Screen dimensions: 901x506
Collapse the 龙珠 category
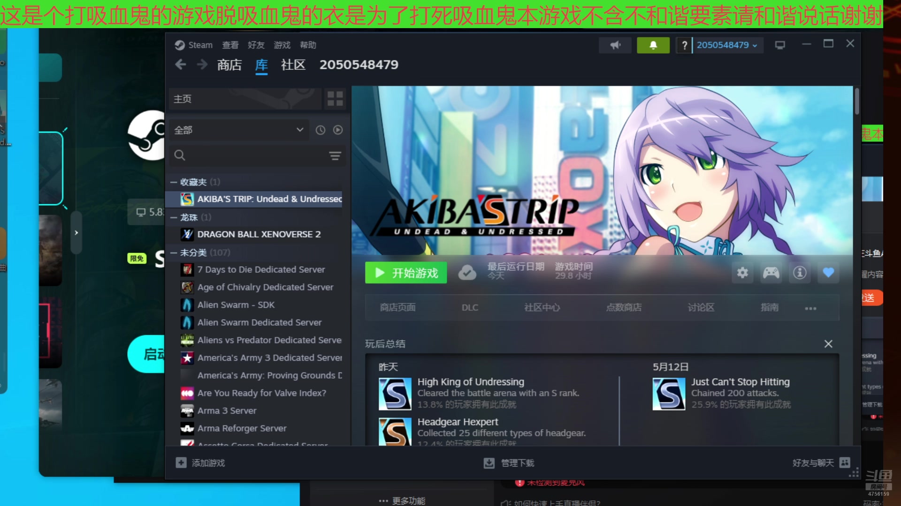[173, 217]
